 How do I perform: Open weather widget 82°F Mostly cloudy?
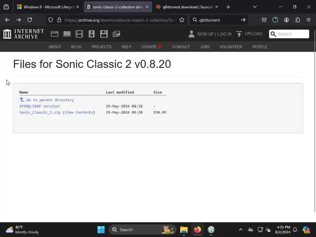pyautogui.click(x=22, y=230)
